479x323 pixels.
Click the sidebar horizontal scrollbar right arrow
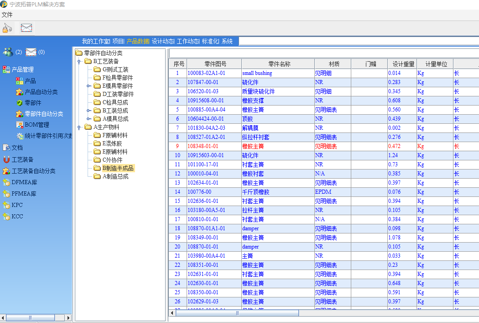68,318
